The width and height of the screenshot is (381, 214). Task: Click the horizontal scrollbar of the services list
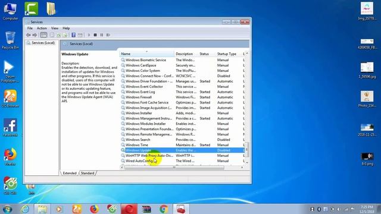tap(174, 167)
